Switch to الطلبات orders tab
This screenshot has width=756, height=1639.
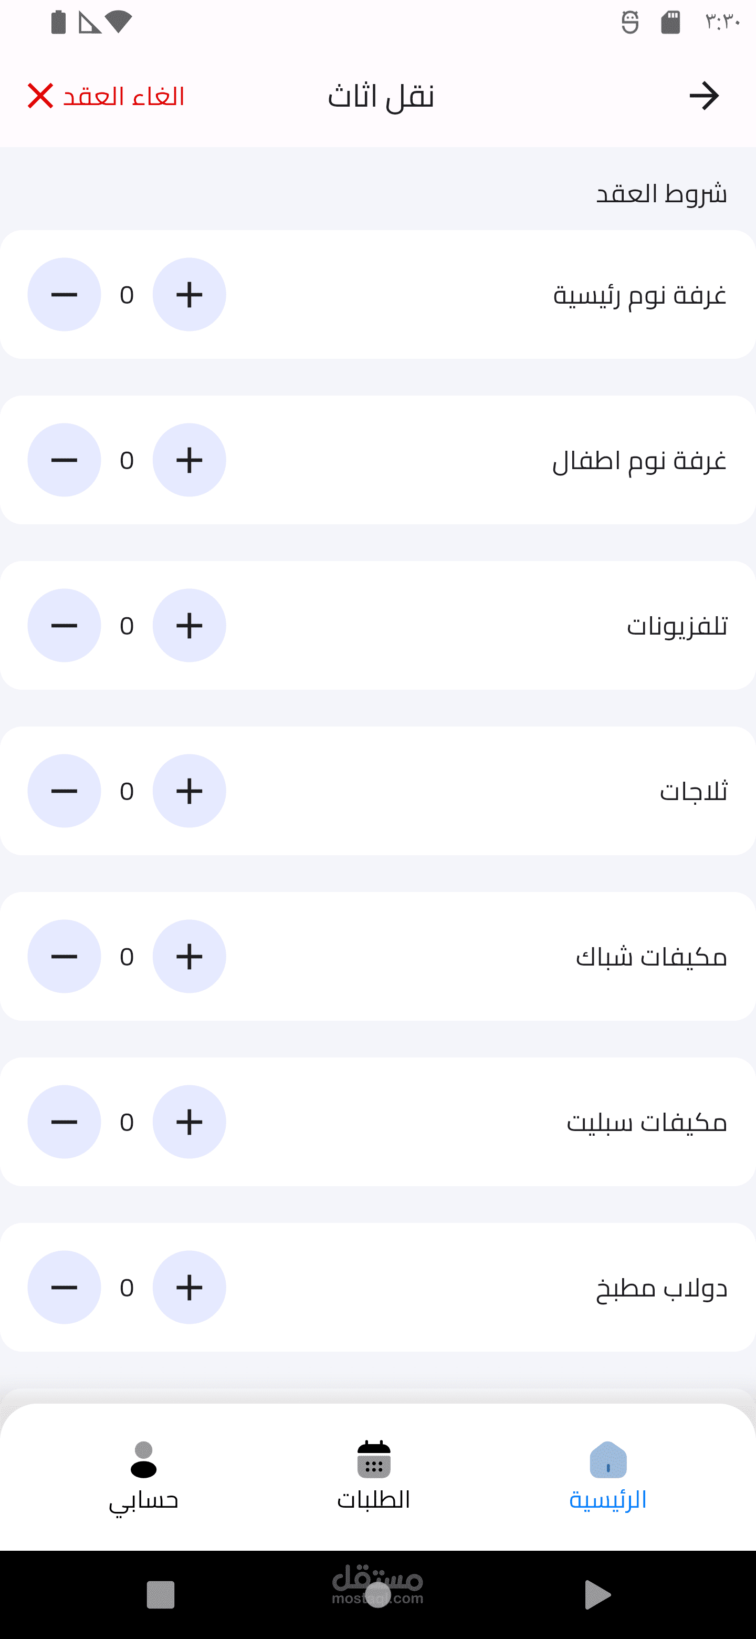(374, 1476)
